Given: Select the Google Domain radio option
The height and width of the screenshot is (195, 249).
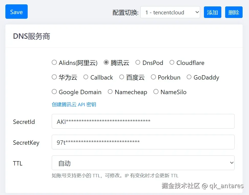Looking at the screenshot, I should click(54, 92).
